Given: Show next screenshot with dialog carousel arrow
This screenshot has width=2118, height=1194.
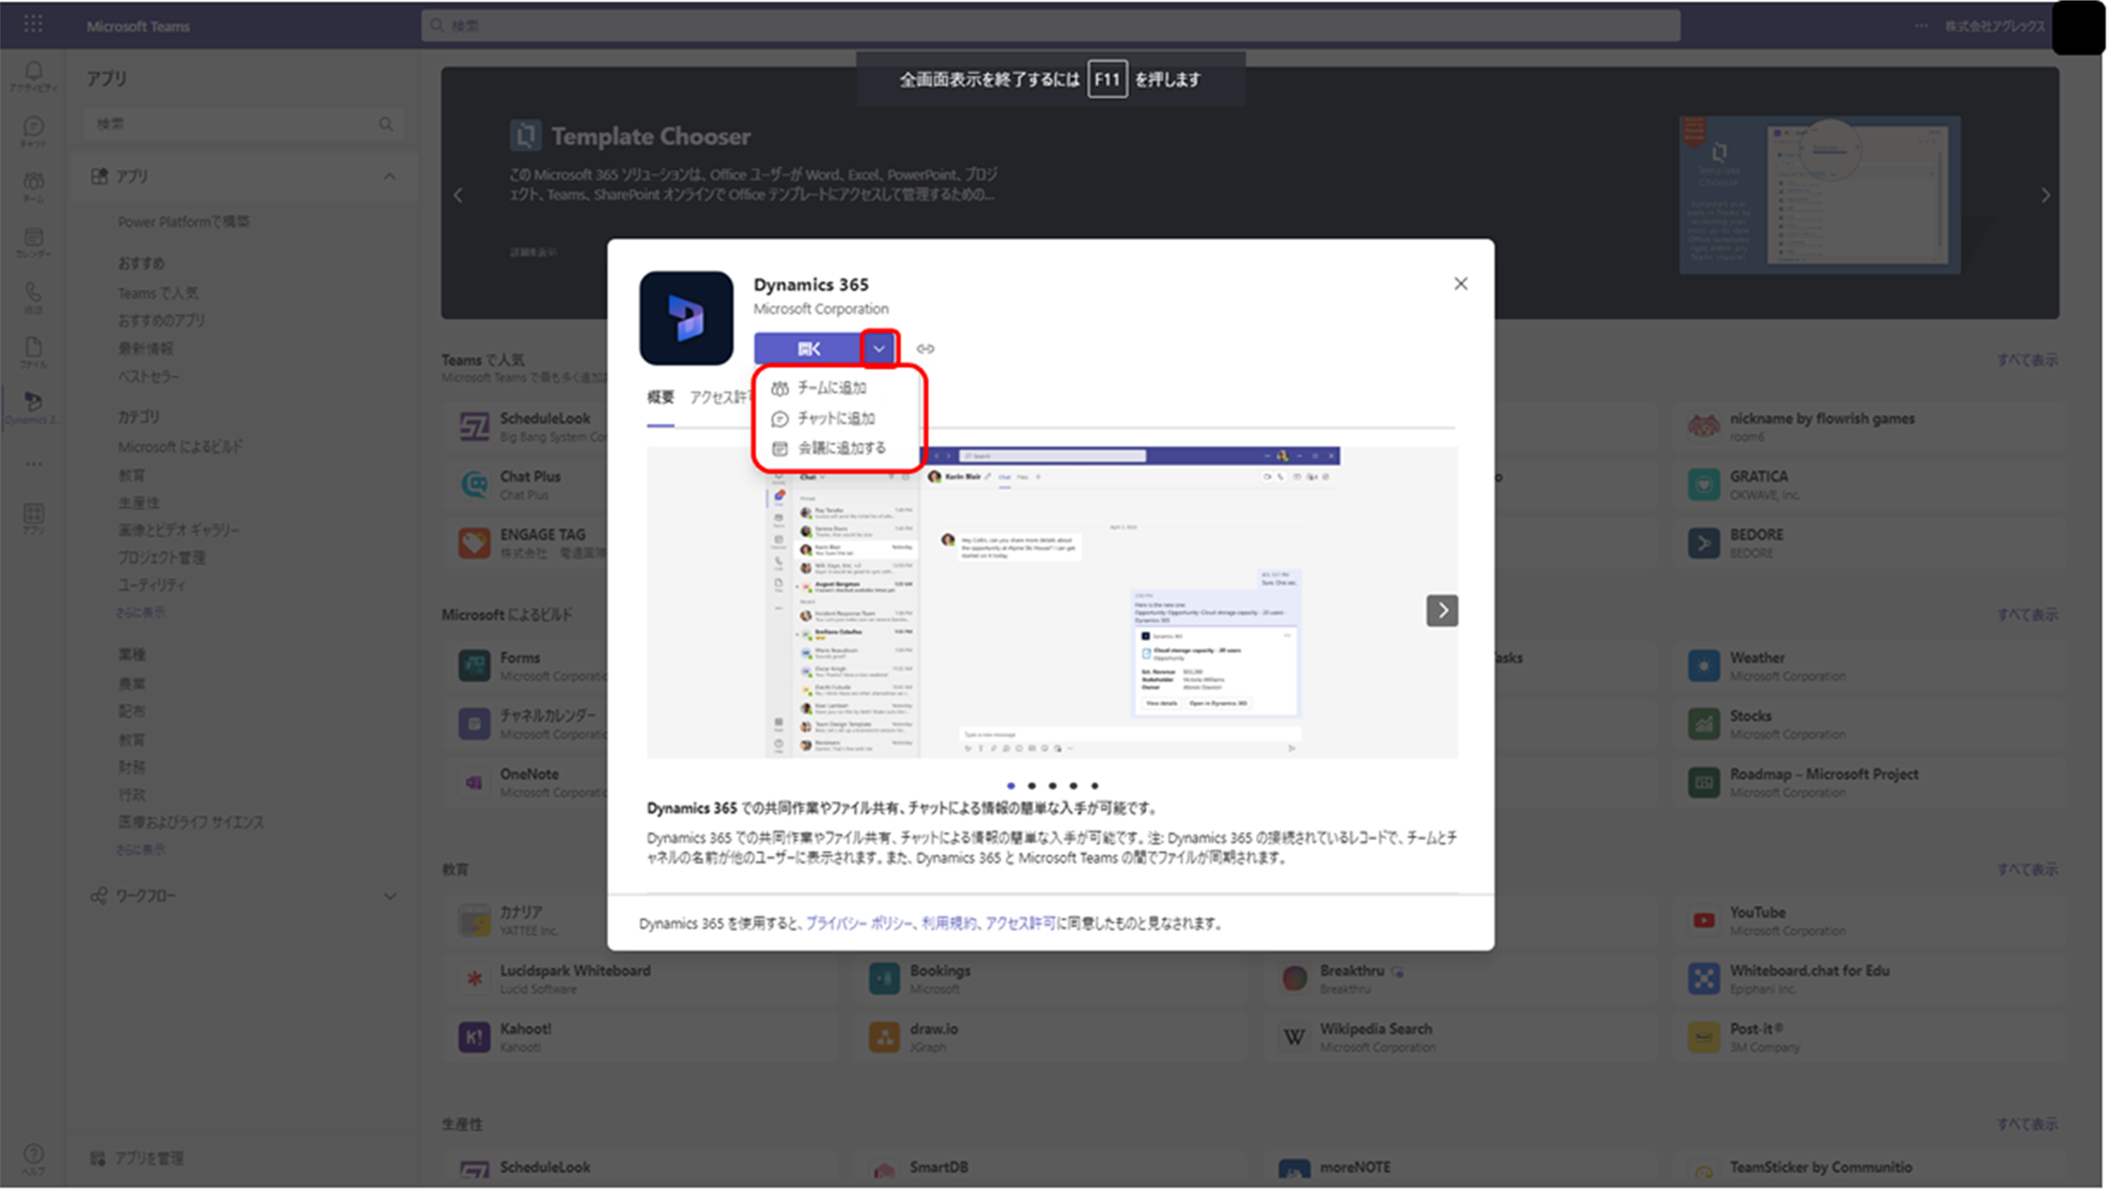Looking at the screenshot, I should pyautogui.click(x=1442, y=611).
